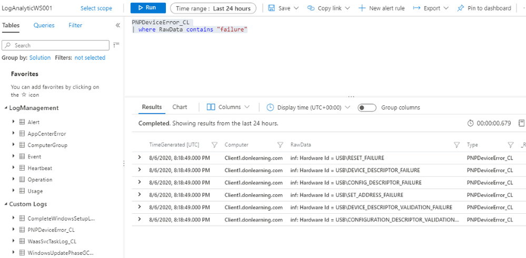Open the Display time (UTC+00:00) dropdown

309,108
